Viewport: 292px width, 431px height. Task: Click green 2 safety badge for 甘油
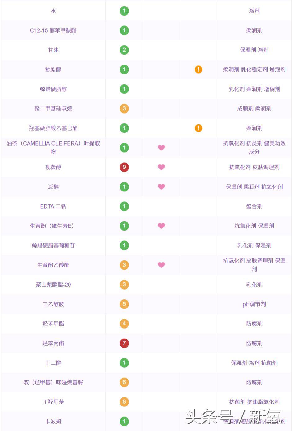coord(124,50)
